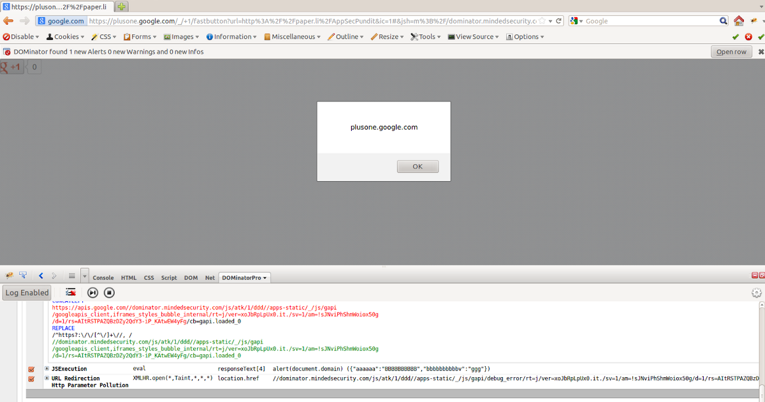
Task: Expand the URL Redirection entry
Action: pos(47,378)
